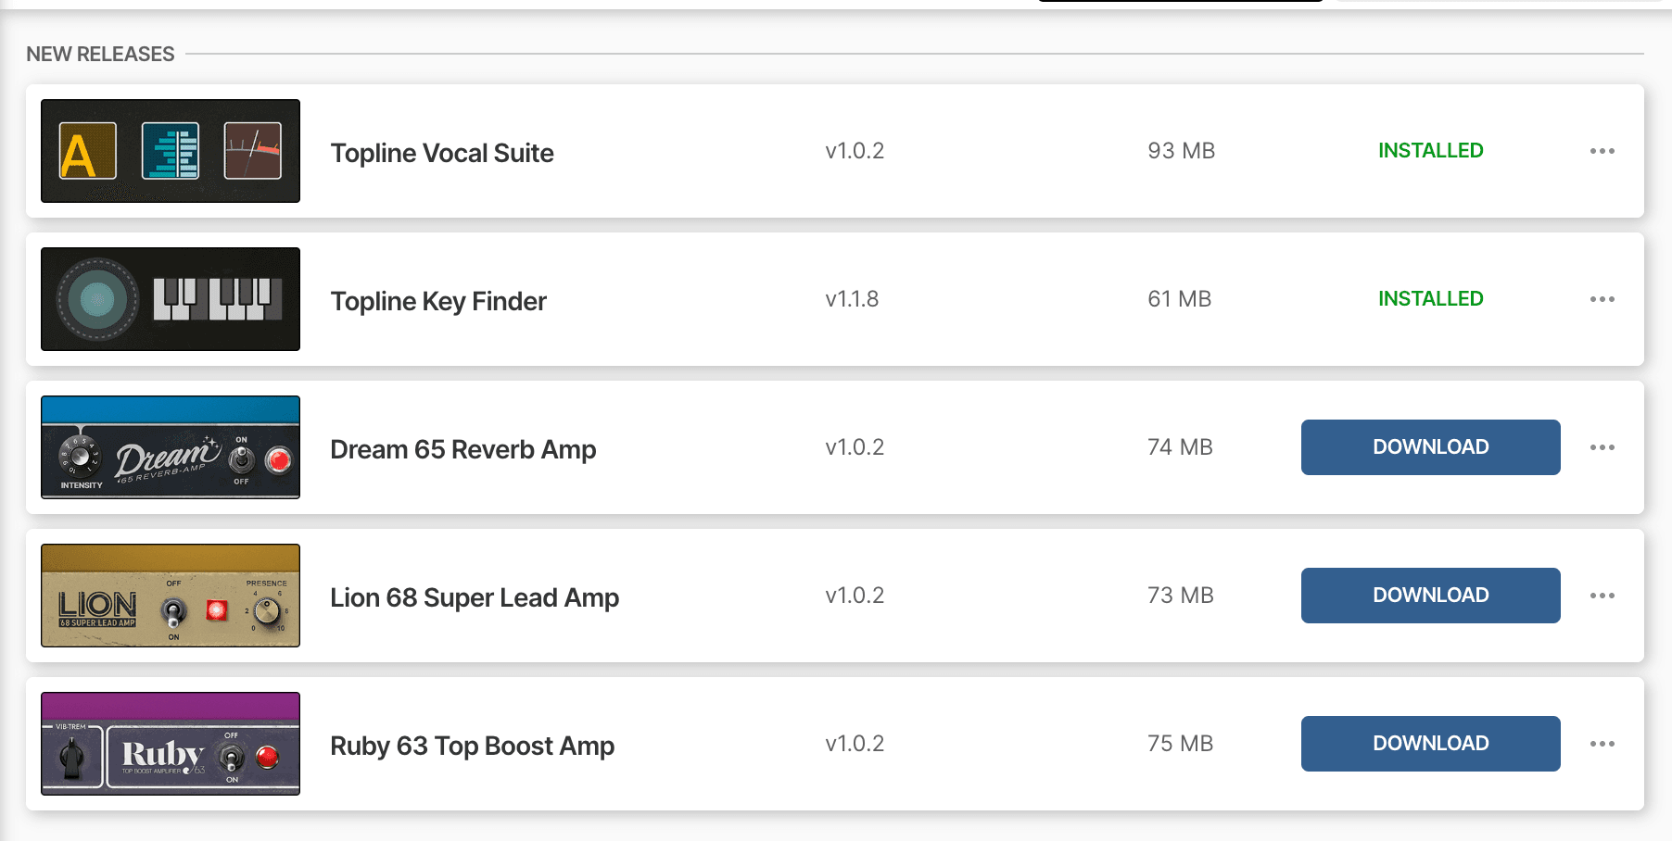
Task: Download the Ruby 63 Top Boost Amp
Action: click(1430, 744)
